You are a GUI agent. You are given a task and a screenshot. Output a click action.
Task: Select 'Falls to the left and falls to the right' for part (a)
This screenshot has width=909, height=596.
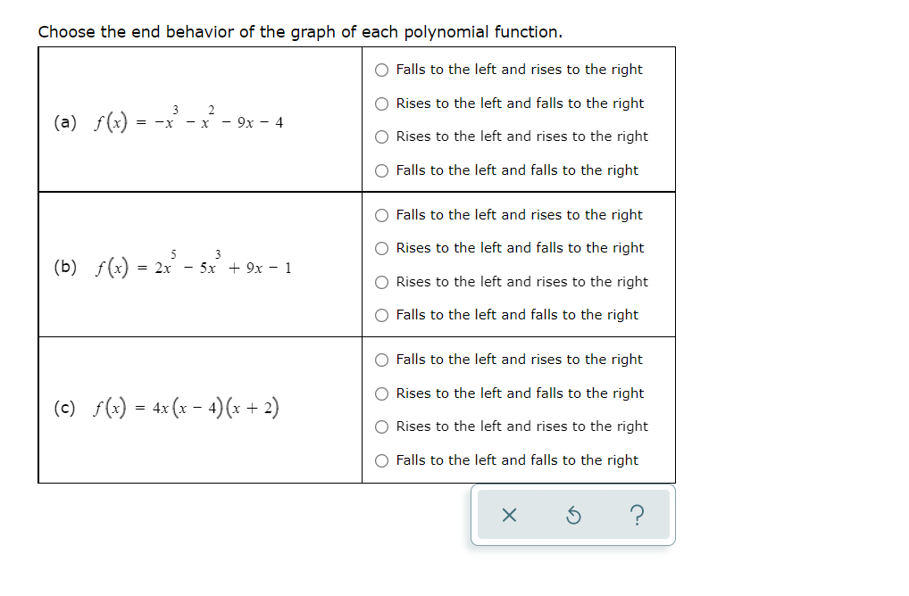[x=381, y=170]
